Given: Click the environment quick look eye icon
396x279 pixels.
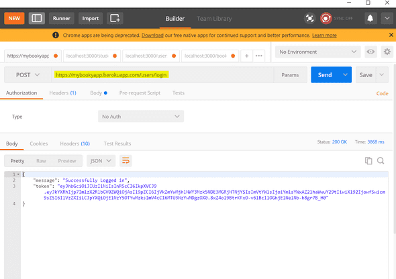Looking at the screenshot, I should coord(370,52).
